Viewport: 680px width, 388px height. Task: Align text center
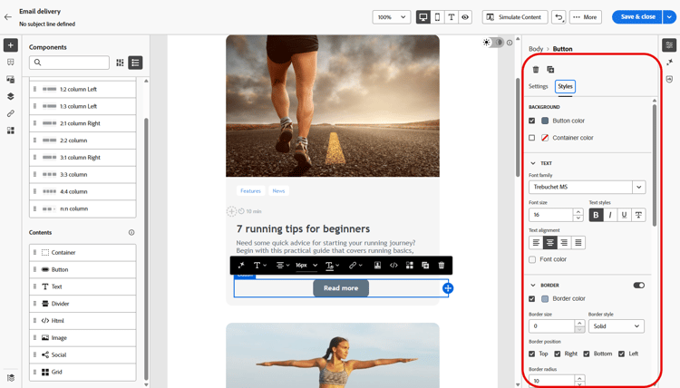point(550,242)
